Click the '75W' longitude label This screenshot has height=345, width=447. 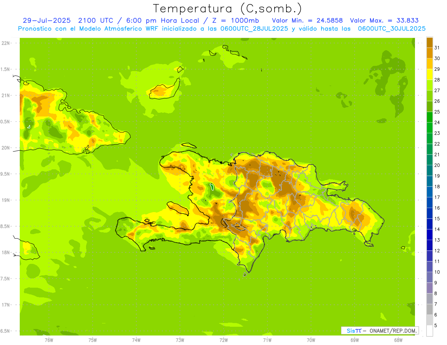coord(93,340)
